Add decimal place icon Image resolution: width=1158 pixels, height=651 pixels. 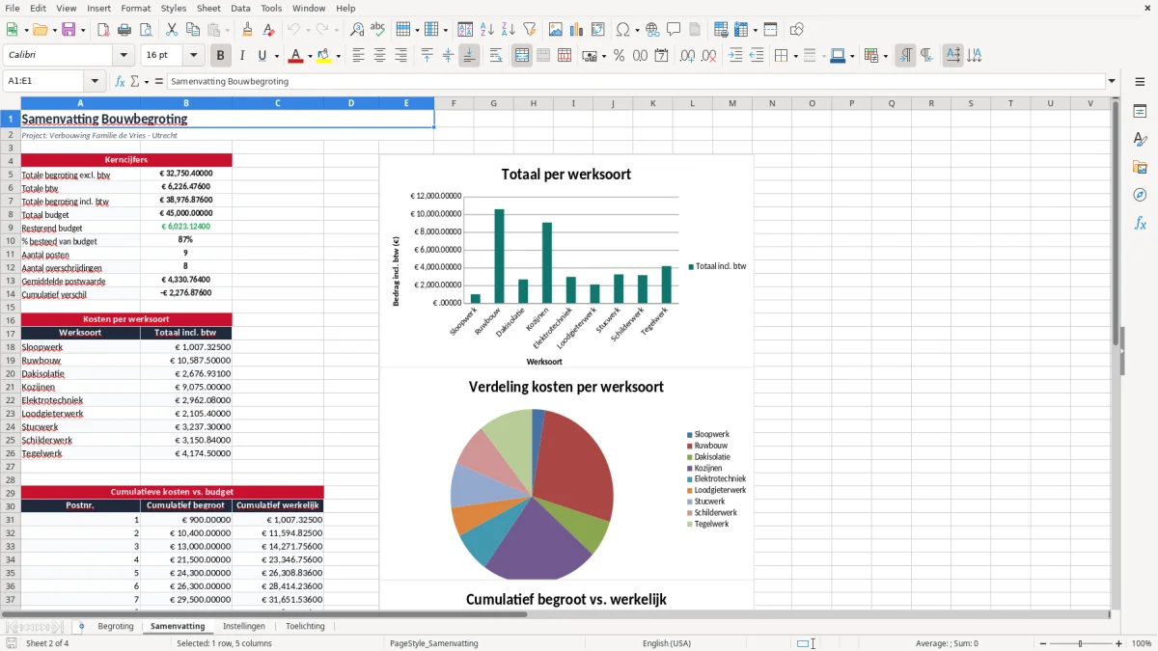coord(687,56)
